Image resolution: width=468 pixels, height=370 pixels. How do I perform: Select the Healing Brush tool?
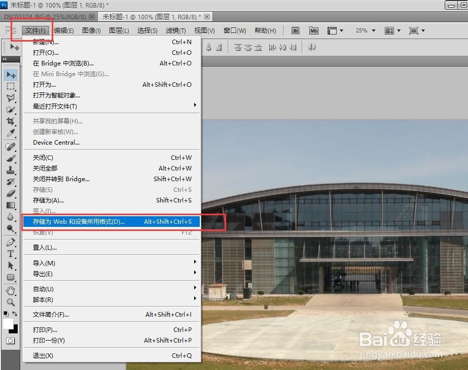[x=11, y=147]
